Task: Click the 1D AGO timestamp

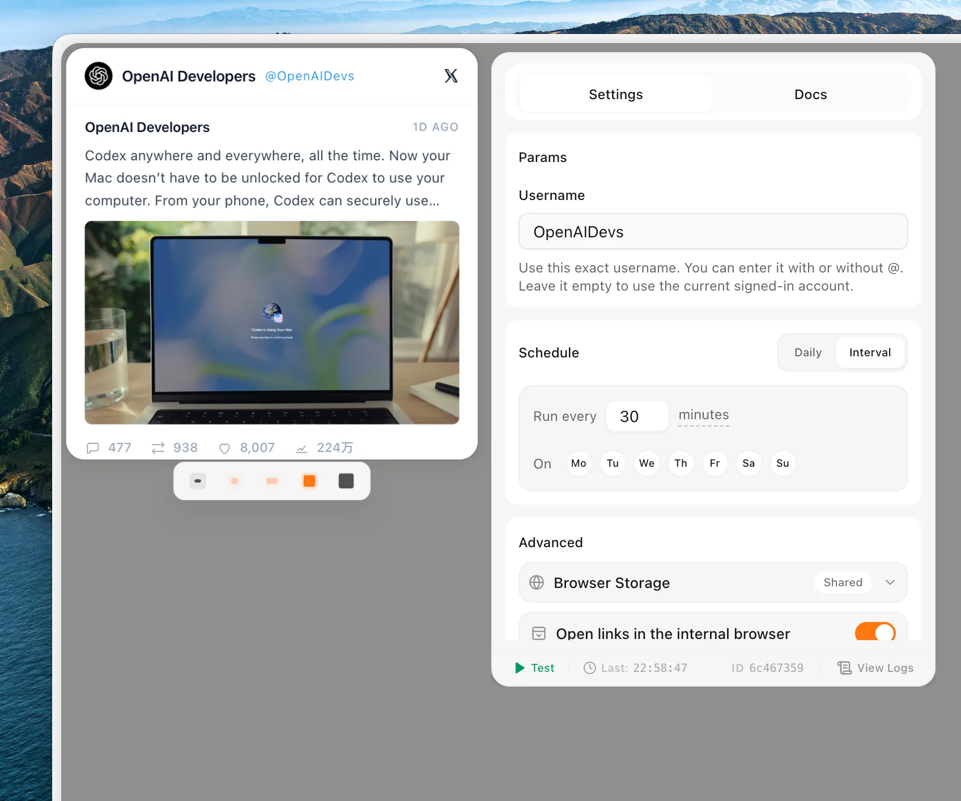Action: point(435,127)
